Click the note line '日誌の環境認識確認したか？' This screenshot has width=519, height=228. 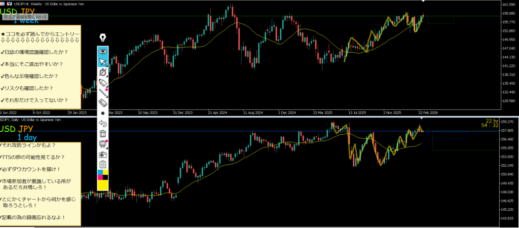34,52
